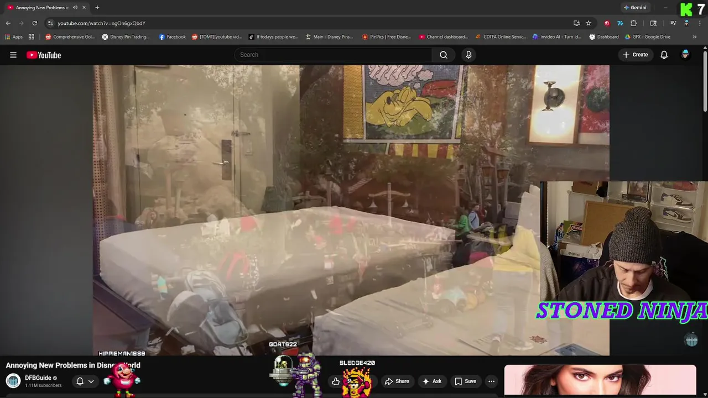Click forward arrow in browser toolbar
The height and width of the screenshot is (398, 708).
point(21,23)
